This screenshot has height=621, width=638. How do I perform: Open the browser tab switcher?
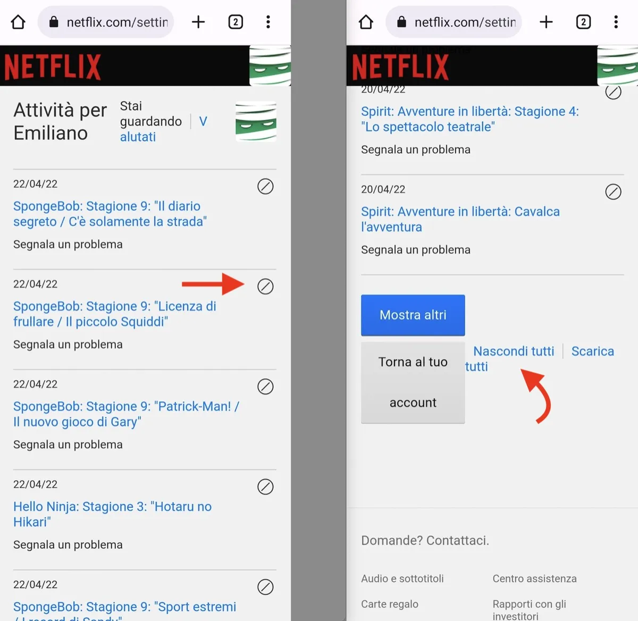(x=235, y=22)
